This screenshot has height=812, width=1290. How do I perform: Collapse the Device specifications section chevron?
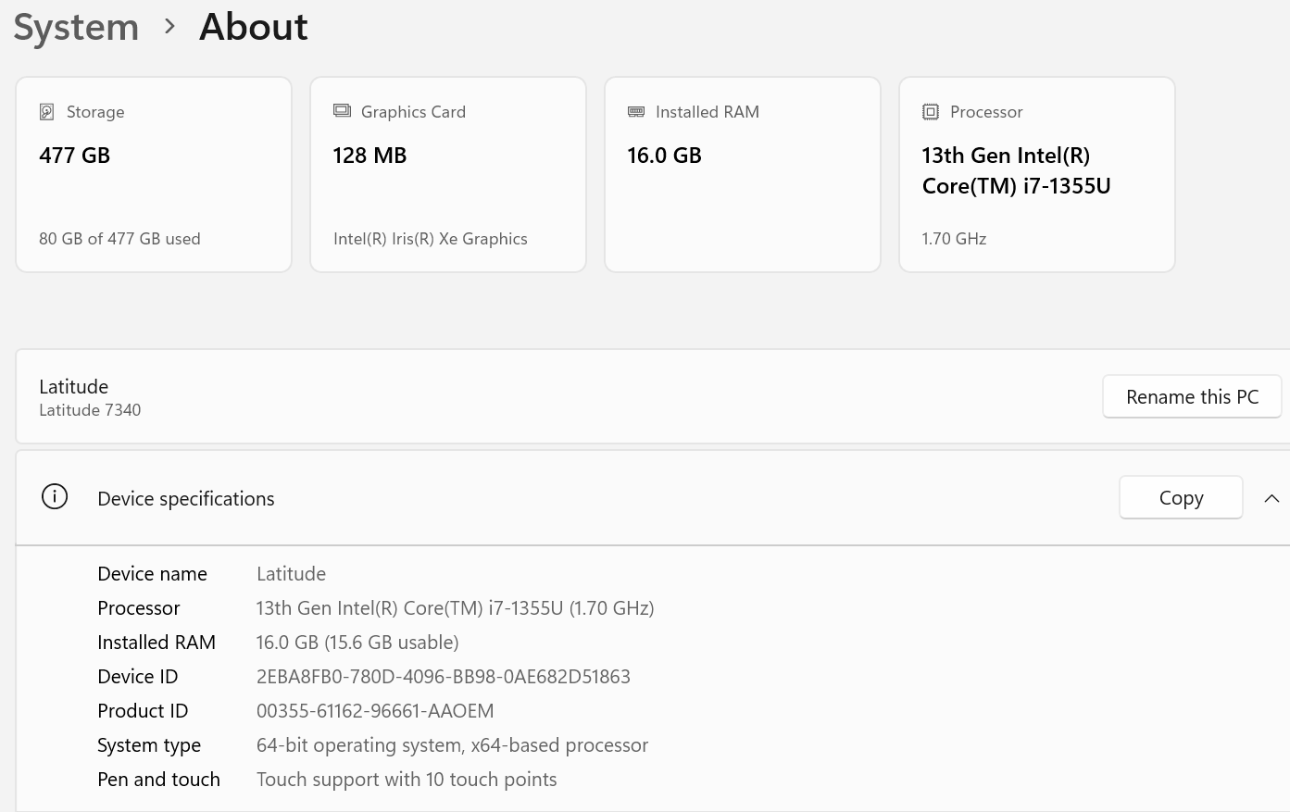pos(1271,498)
